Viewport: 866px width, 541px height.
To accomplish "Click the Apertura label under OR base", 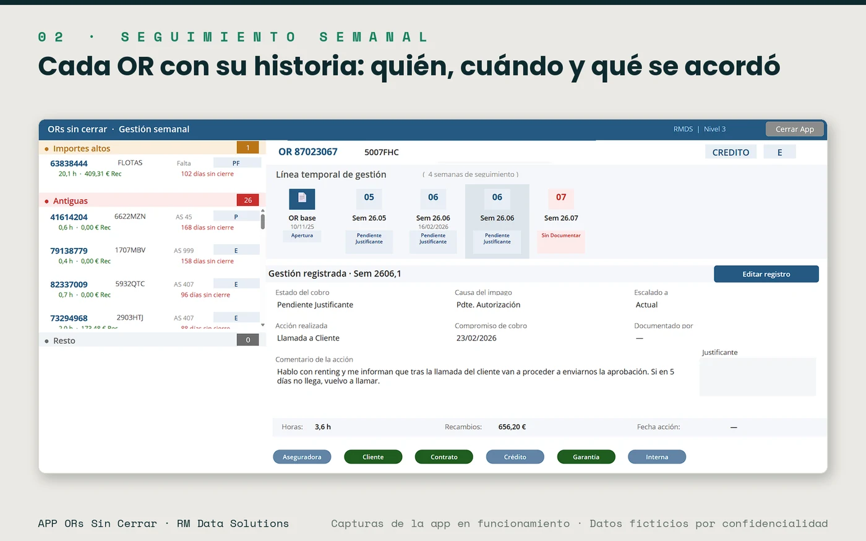I will point(302,236).
